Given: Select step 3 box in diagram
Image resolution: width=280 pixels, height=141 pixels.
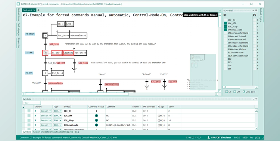Looking at the screenshot, I should tap(45, 73).
